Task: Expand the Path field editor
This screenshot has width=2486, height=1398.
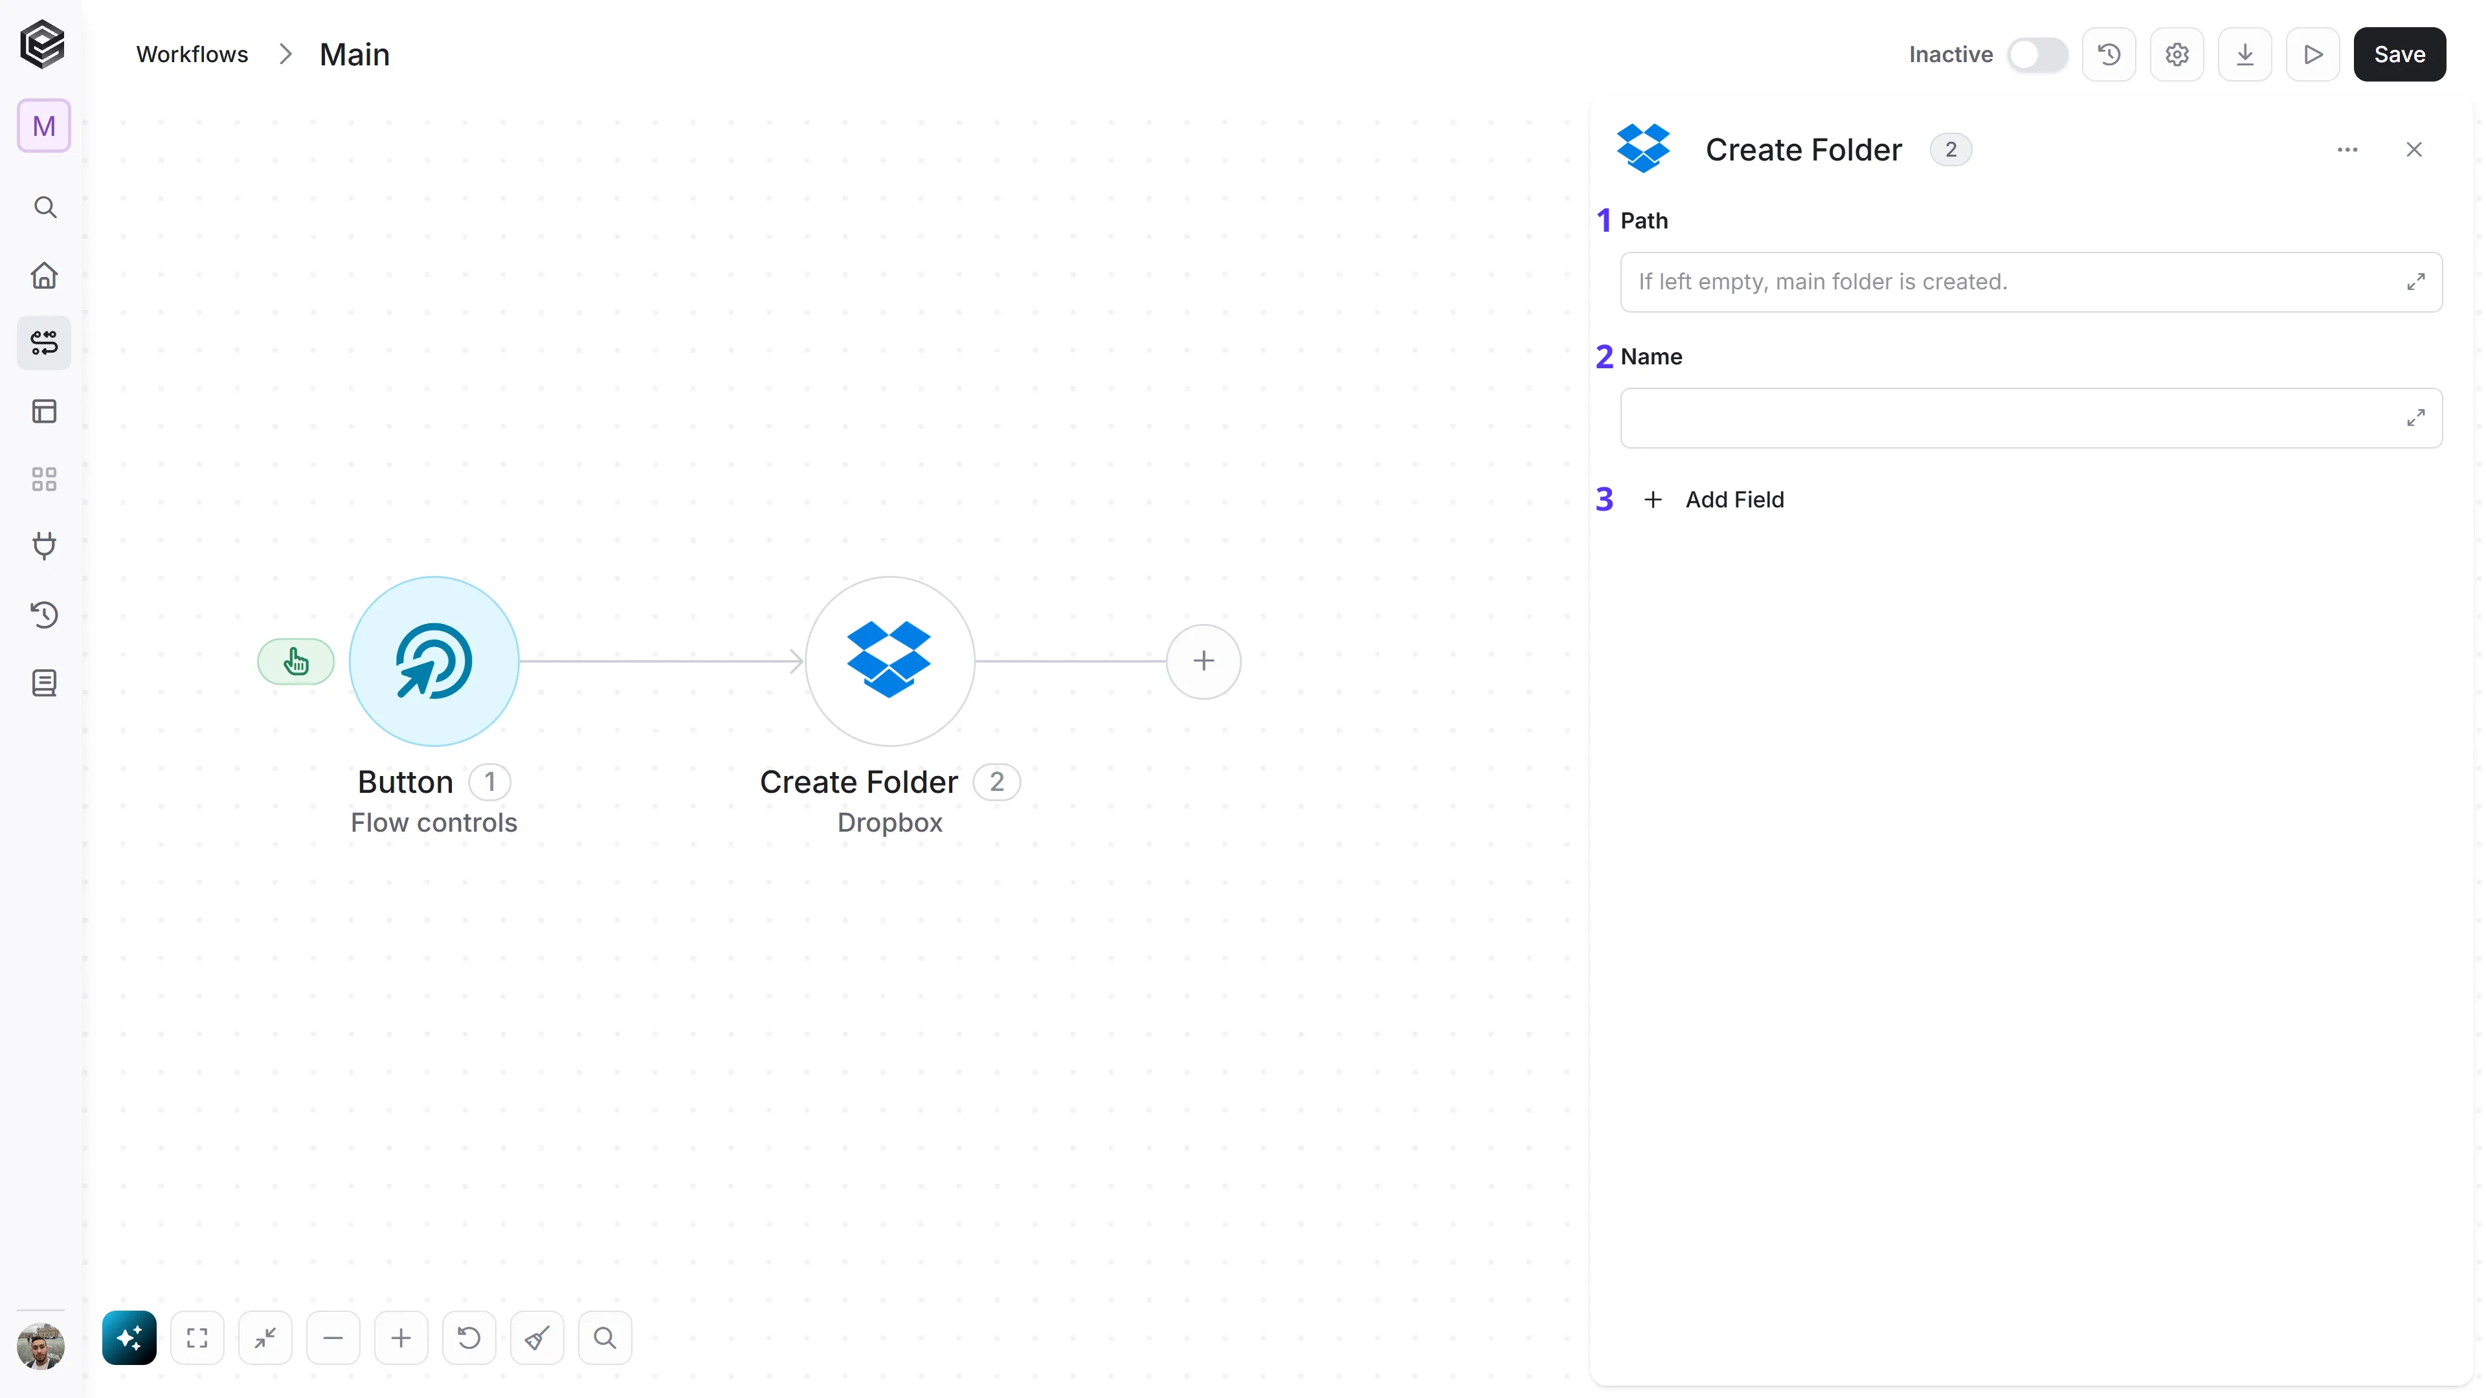Action: (x=2415, y=282)
